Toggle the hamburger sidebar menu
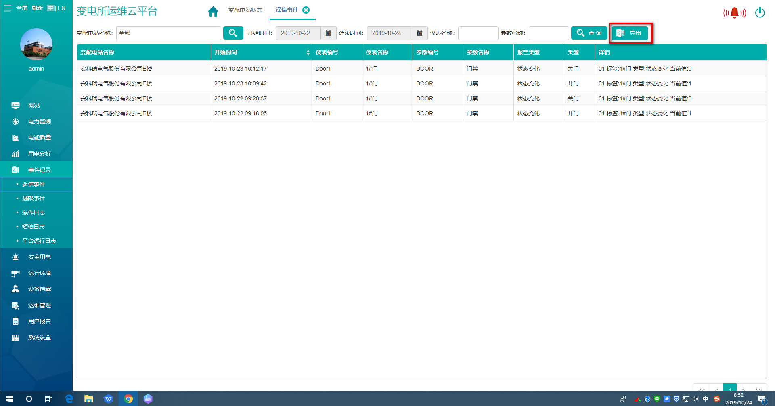This screenshot has height=406, width=775. (7, 8)
